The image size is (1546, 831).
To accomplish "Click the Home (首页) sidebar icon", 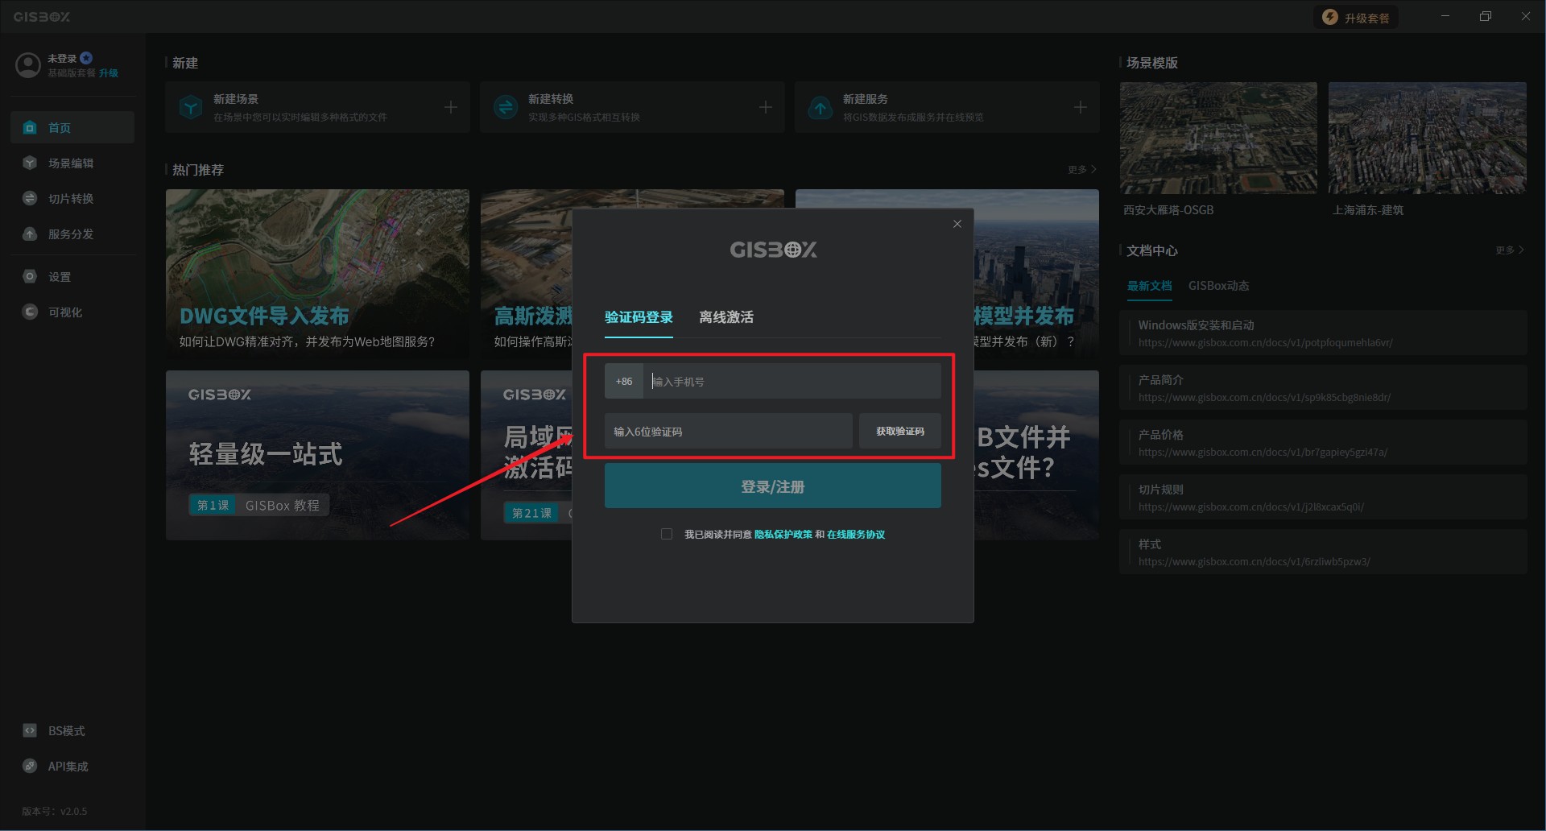I will 30,128.
